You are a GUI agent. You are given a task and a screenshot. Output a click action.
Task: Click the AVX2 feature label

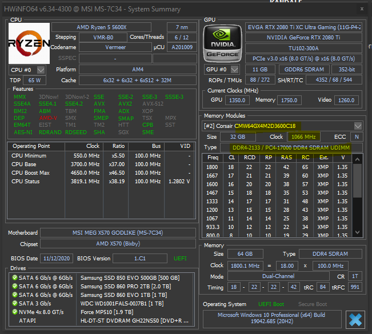125,104
